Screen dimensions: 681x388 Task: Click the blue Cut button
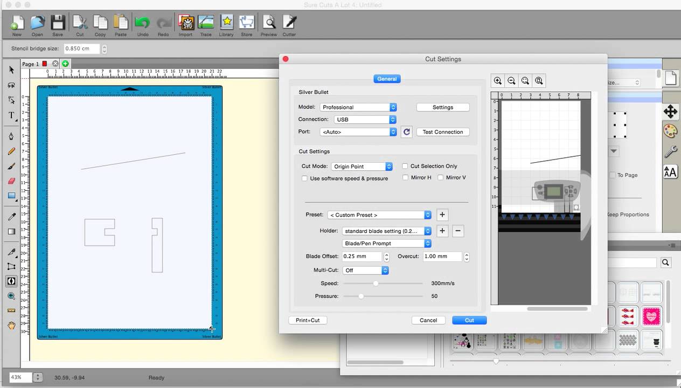pyautogui.click(x=469, y=320)
